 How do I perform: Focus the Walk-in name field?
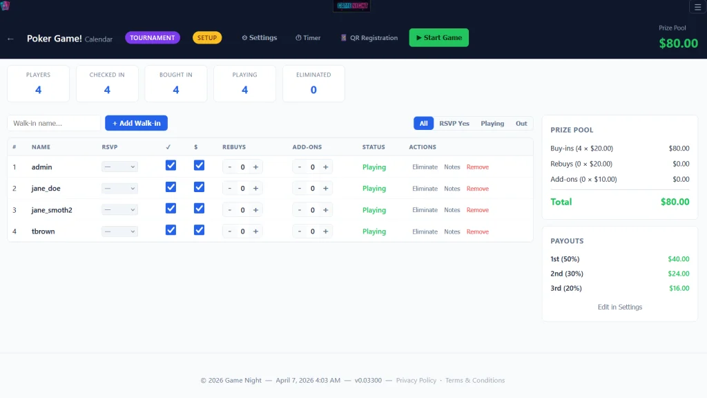(54, 123)
